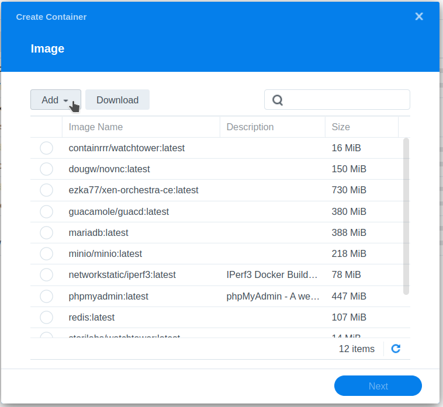Click the Description column header

point(272,127)
